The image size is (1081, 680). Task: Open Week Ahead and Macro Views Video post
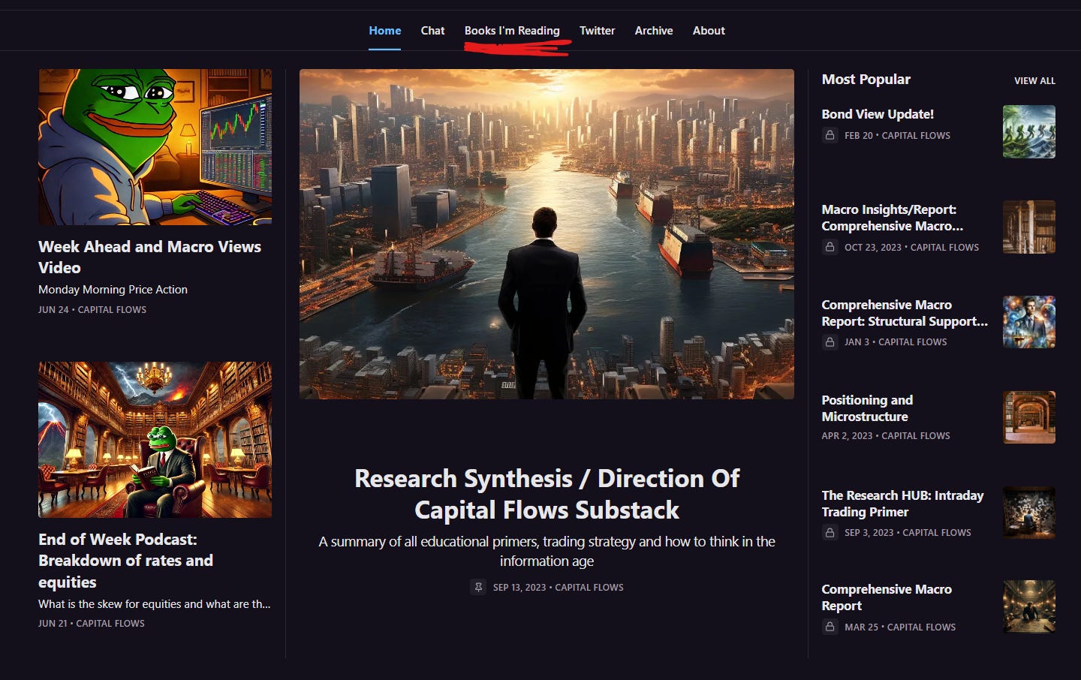(149, 257)
